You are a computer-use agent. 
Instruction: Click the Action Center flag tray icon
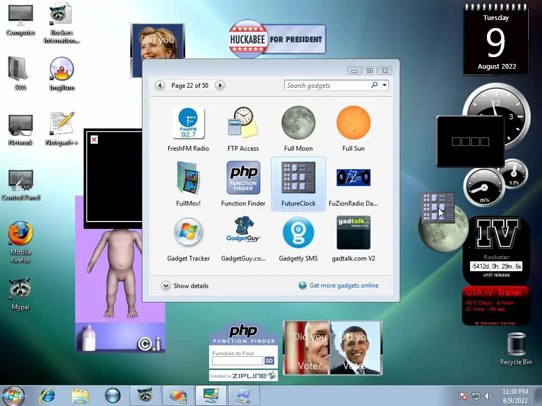tap(463, 396)
